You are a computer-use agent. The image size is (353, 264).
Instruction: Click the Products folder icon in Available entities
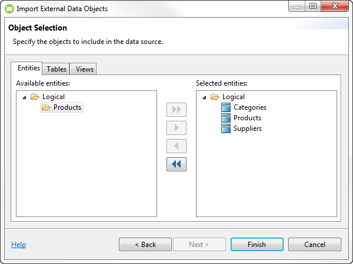tap(46, 107)
